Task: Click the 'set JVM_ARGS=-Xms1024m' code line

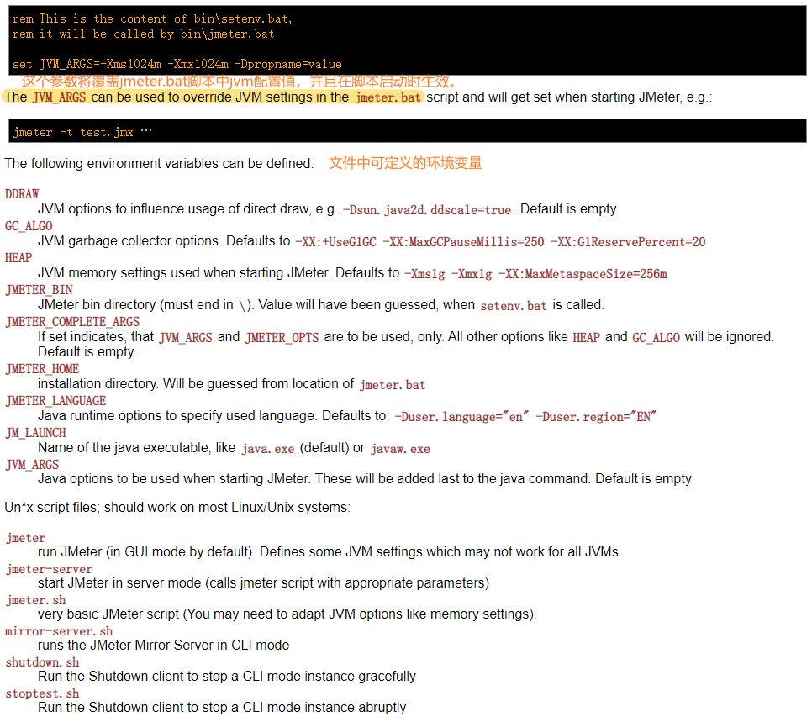Action: click(177, 64)
